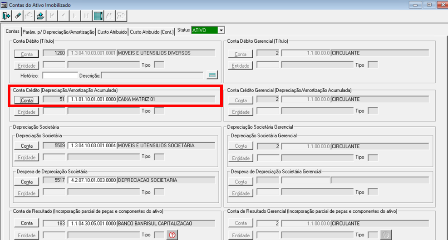Click the previous record navigation icon
The width and height of the screenshot is (448, 240).
click(64, 16)
